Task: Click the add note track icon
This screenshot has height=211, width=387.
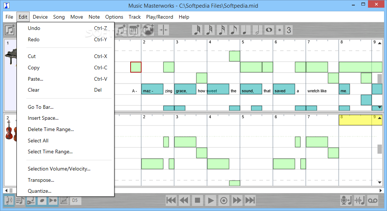Action: click(121, 30)
